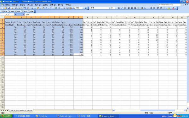Click the Start button on taskbar

(x=6, y=116)
